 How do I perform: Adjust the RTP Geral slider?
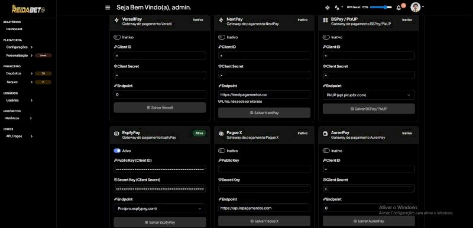(x=381, y=7)
